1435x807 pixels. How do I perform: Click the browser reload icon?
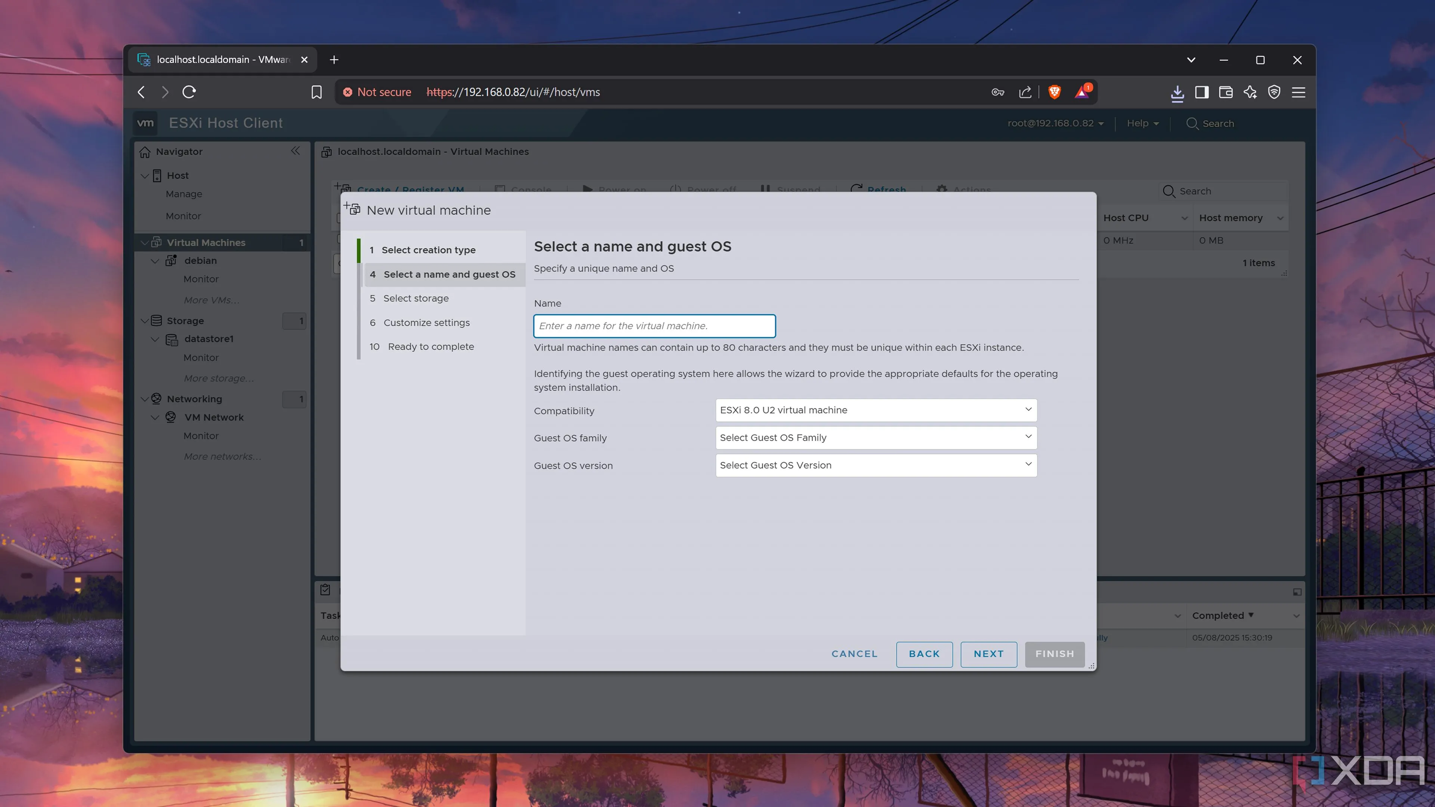pos(189,92)
